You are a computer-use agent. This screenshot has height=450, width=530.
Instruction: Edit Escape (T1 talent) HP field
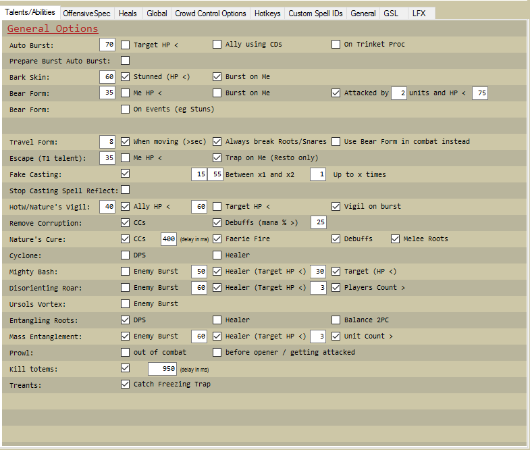coord(107,158)
